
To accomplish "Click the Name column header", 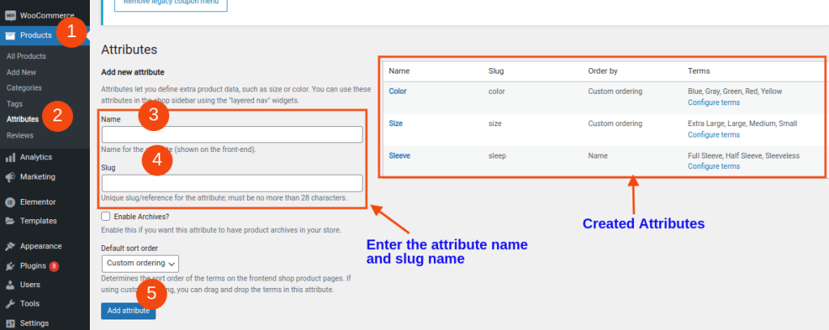I will click(399, 70).
